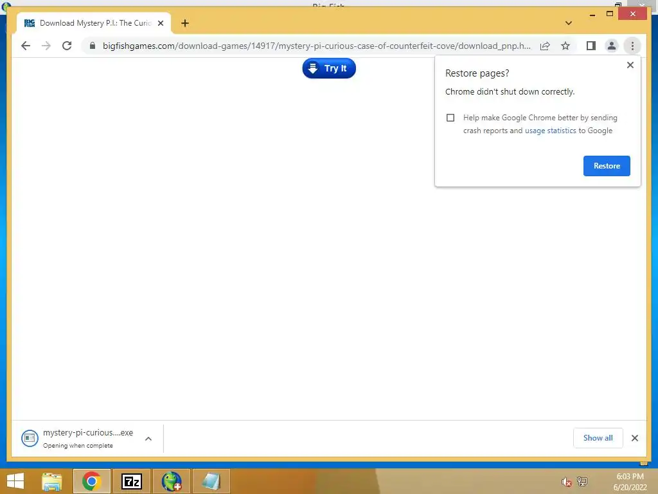Share this page using share icon

point(545,46)
